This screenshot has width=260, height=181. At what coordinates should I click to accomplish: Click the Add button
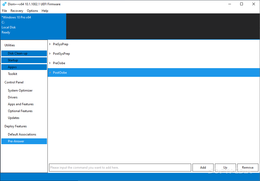tap(203, 168)
